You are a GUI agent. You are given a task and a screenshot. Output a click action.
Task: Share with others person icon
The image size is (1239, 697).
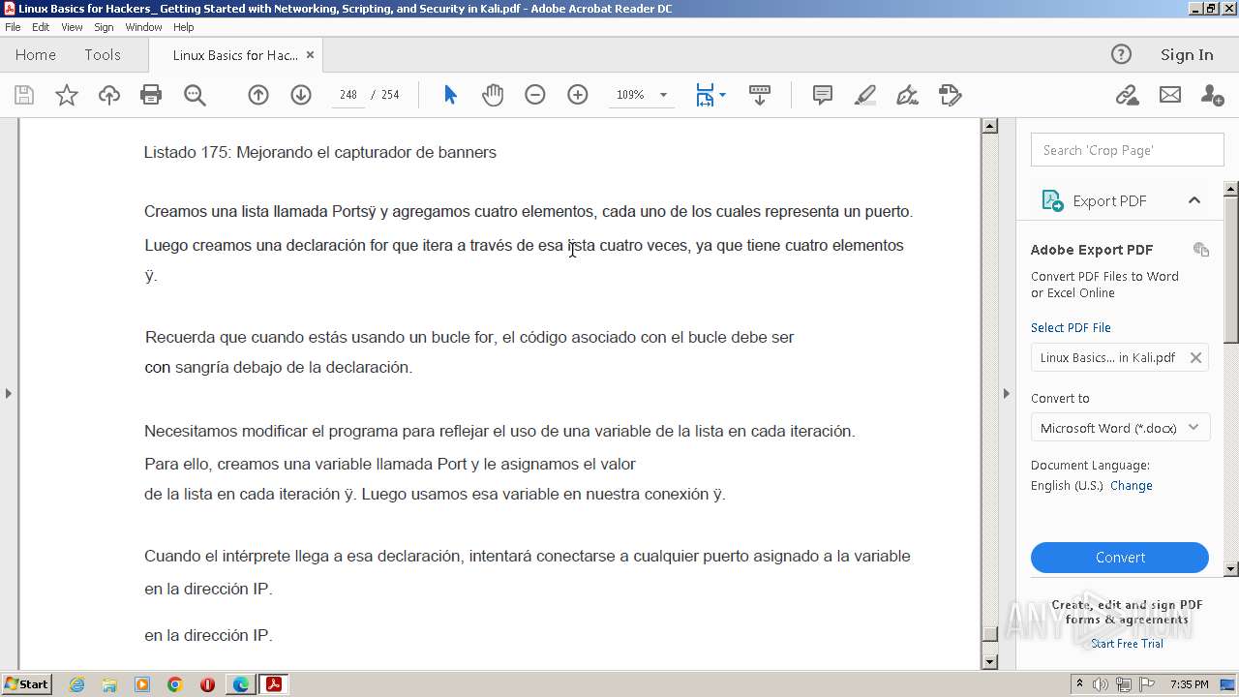(x=1212, y=95)
